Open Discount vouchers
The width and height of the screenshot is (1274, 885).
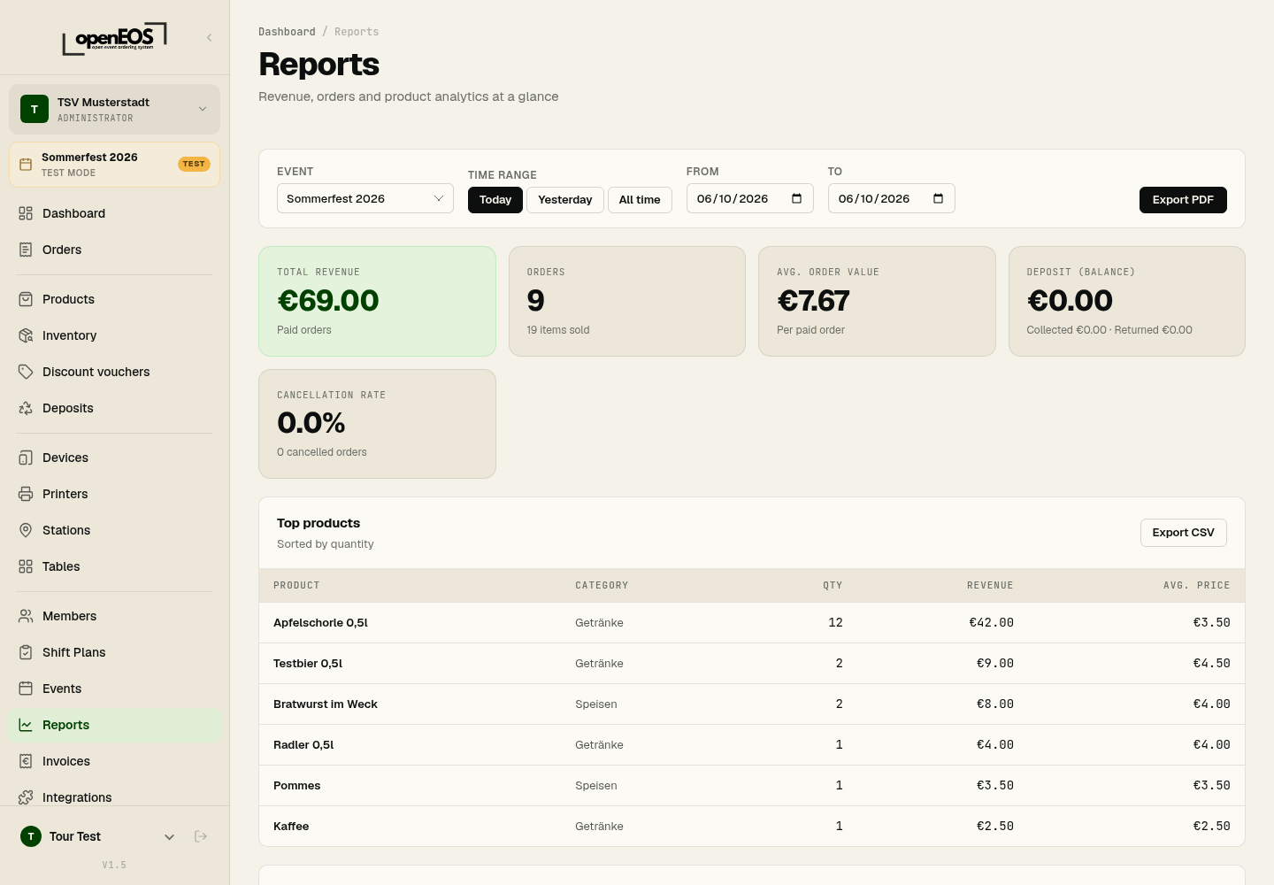point(115,372)
